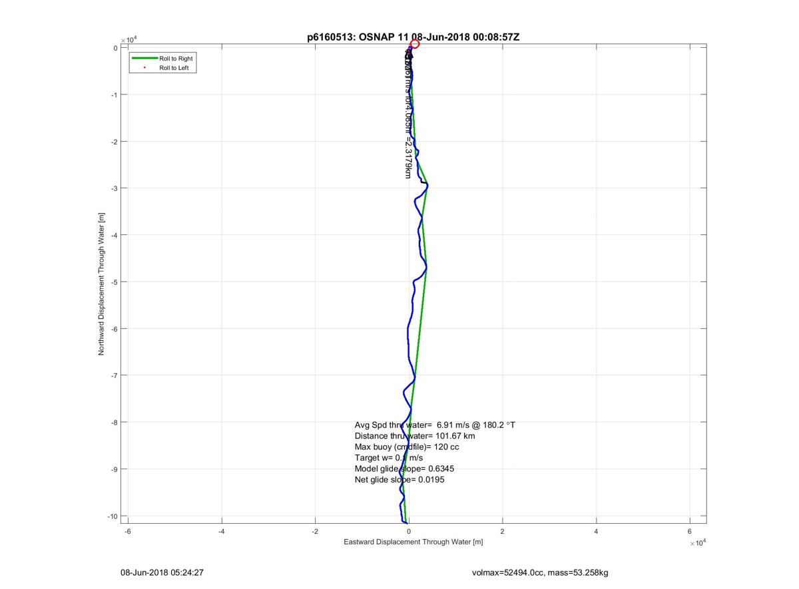Click the y-axis tick label -10
799x589 pixels.
[112, 516]
